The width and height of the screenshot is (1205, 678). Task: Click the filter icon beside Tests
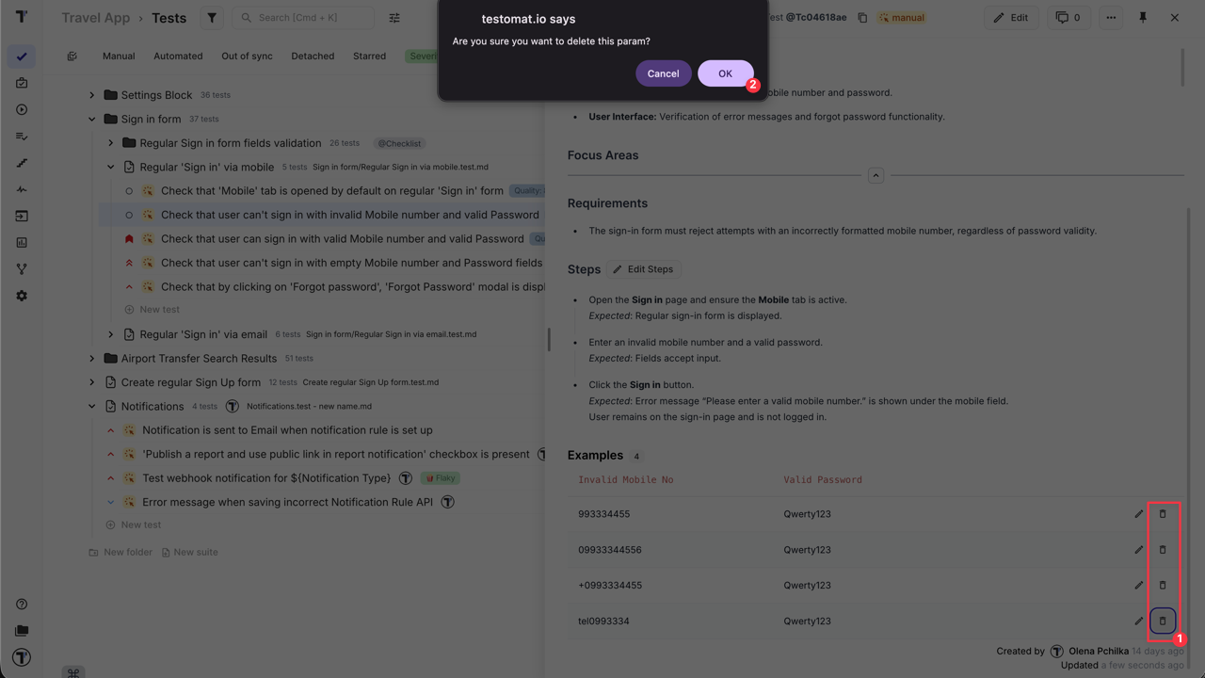(212, 18)
